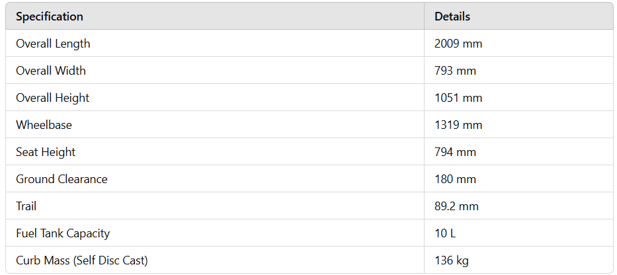Click the Details column header
The height and width of the screenshot is (275, 617).
tap(452, 17)
